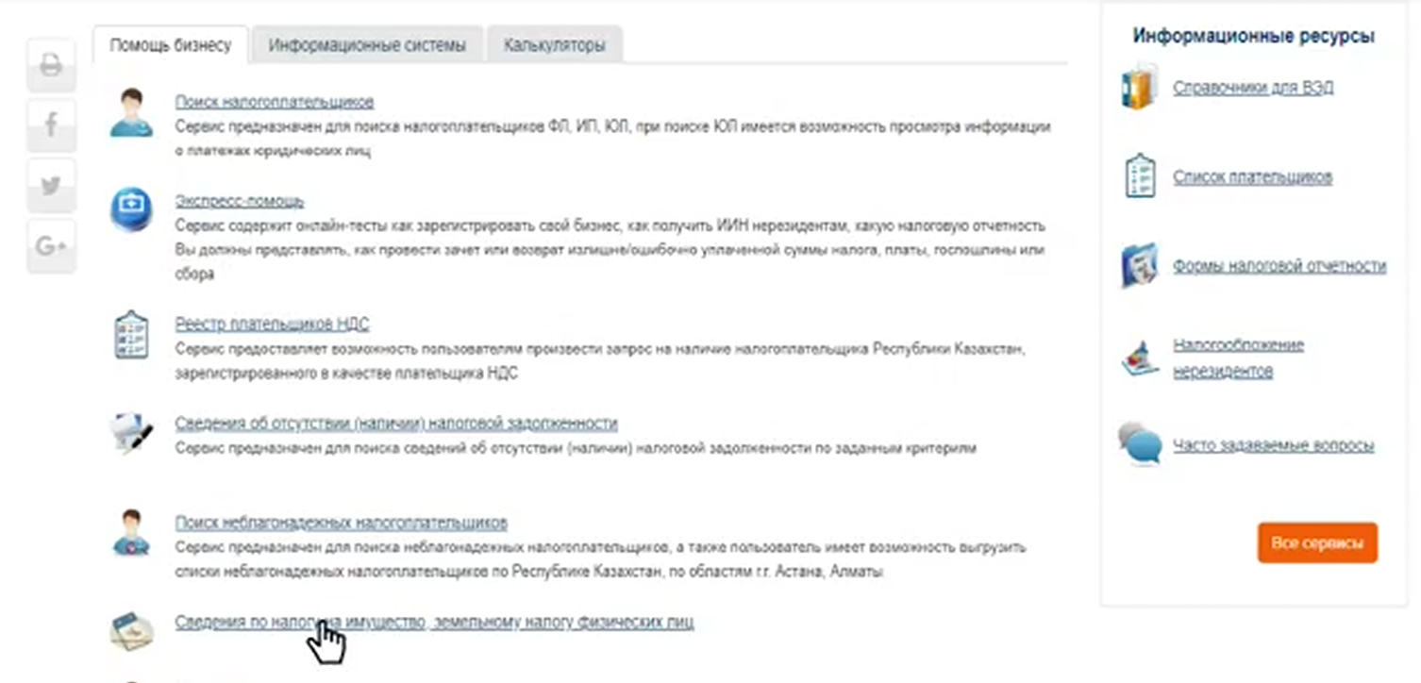
Task: Open the Реестр плательщиков НДС link
Action: [x=272, y=325]
